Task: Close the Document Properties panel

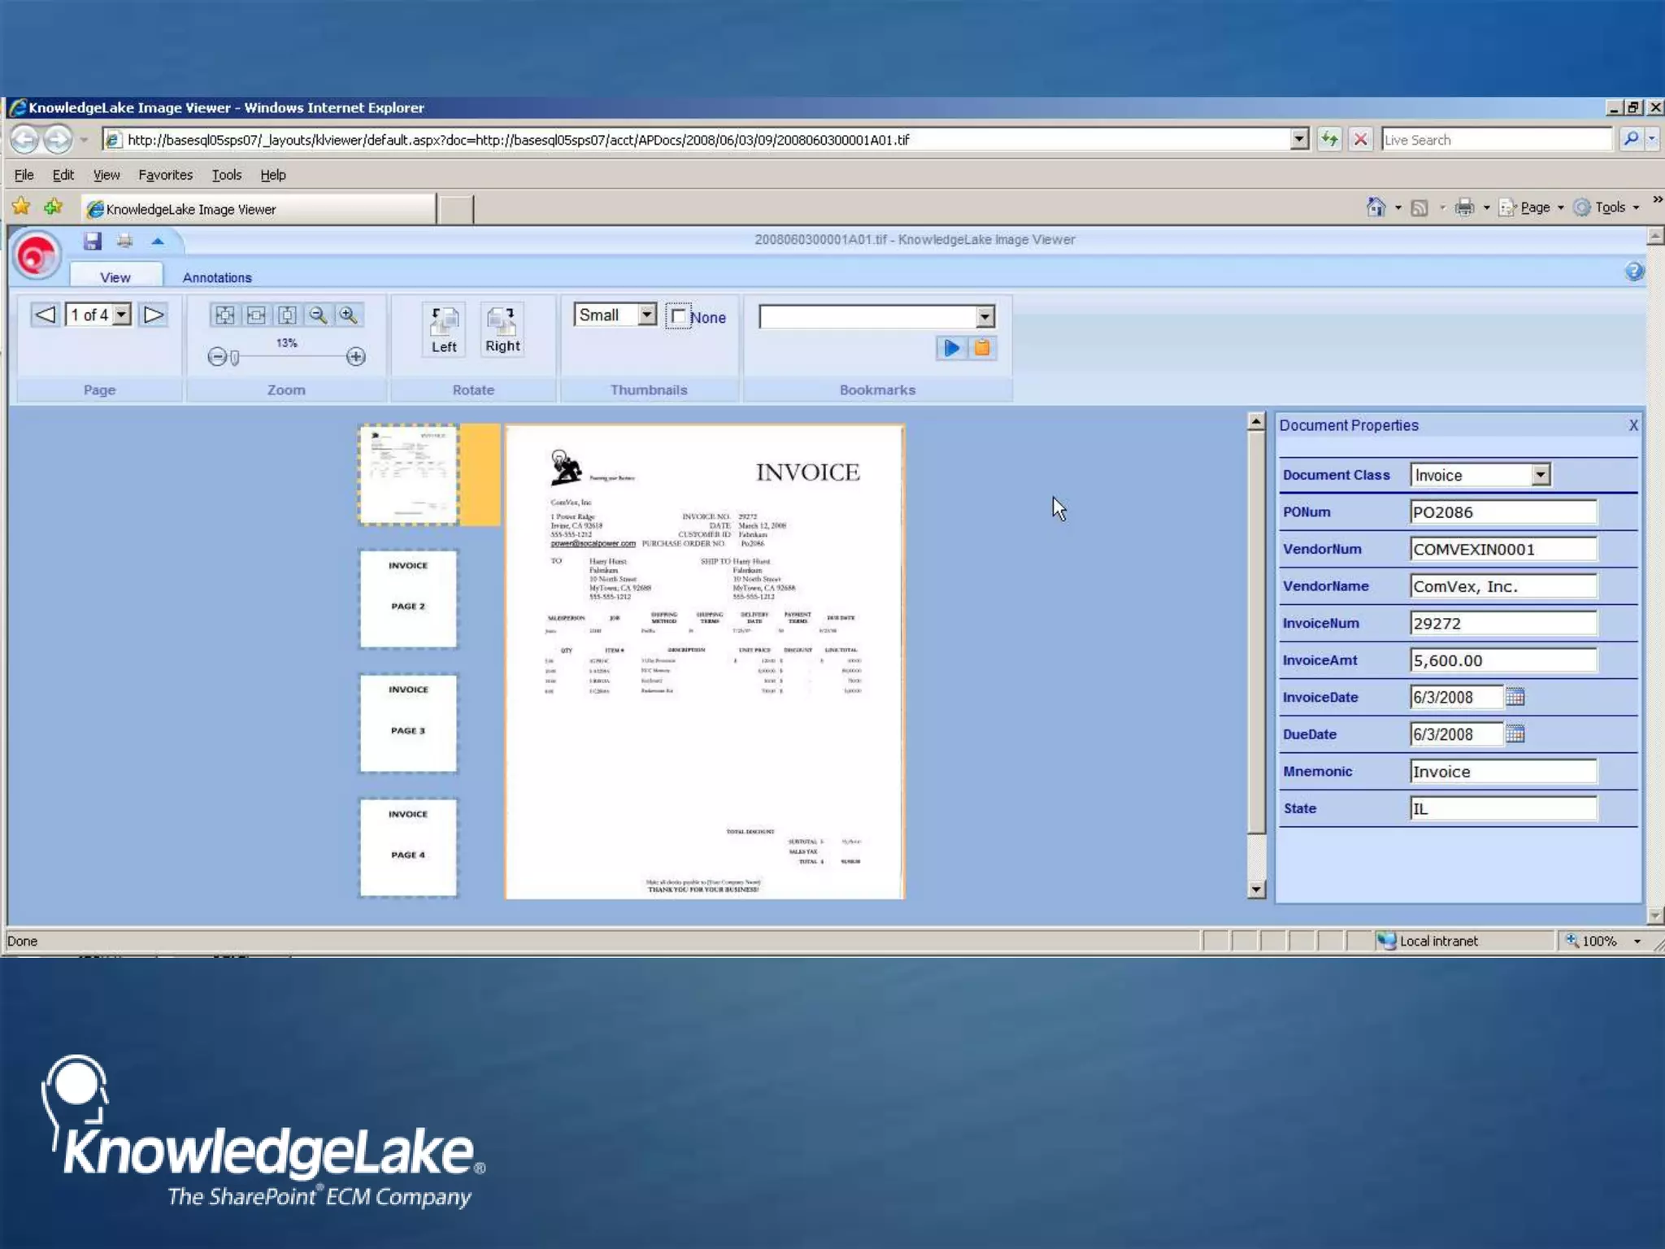Action: [x=1632, y=425]
